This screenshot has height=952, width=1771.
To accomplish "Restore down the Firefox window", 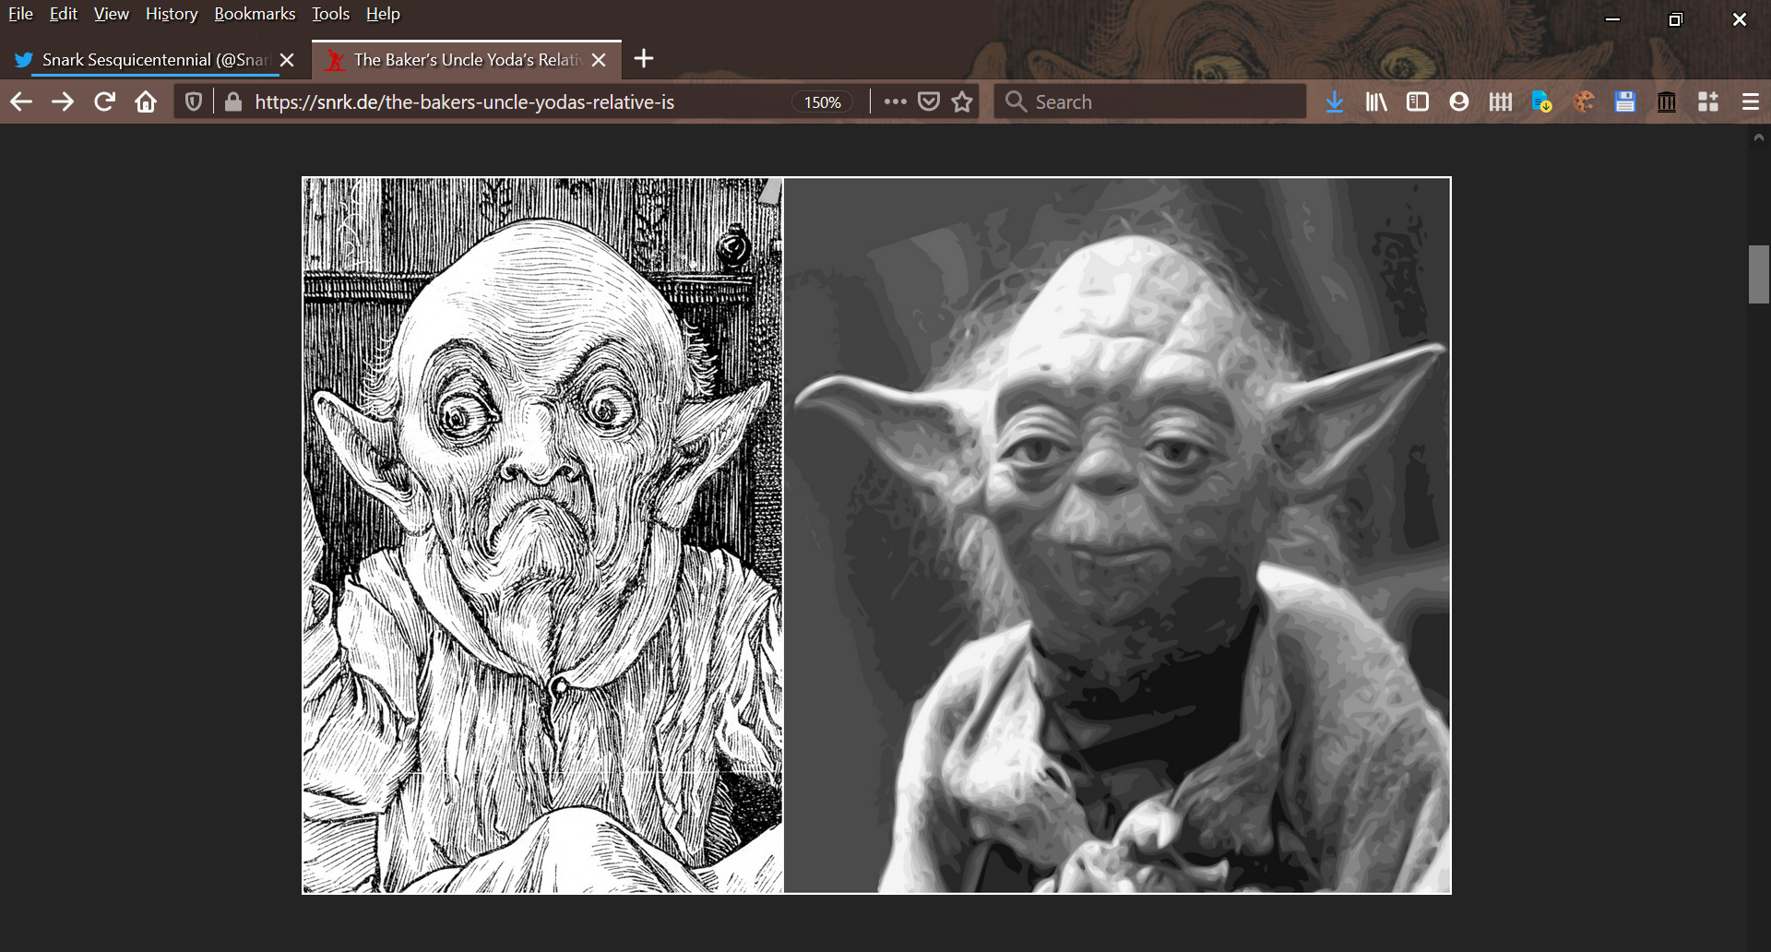I will pos(1676,19).
